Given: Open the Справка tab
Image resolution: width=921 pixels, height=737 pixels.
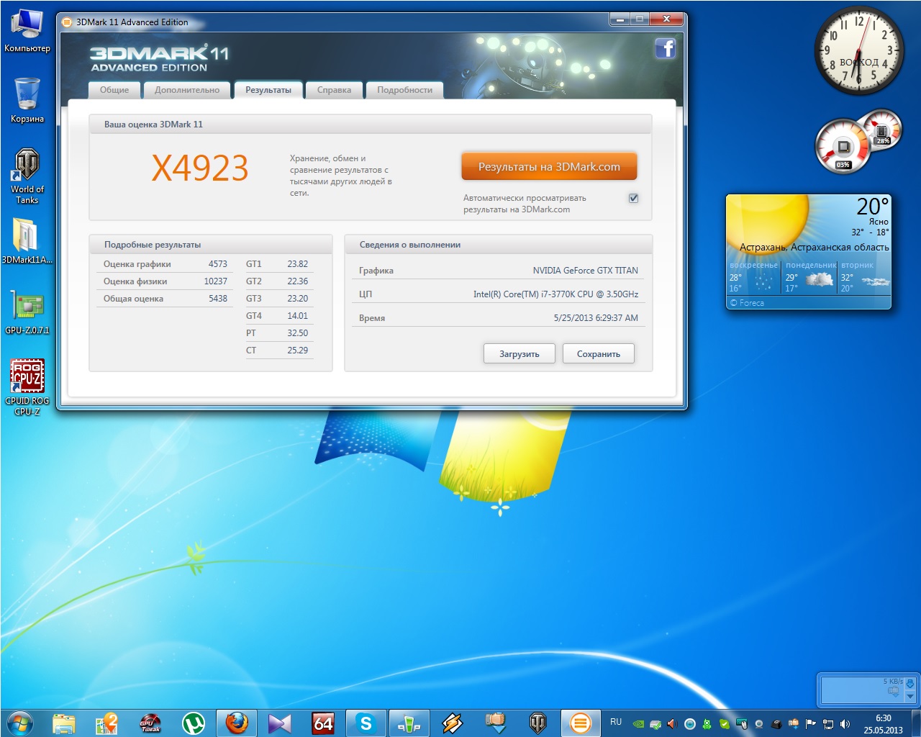Looking at the screenshot, I should click(334, 90).
